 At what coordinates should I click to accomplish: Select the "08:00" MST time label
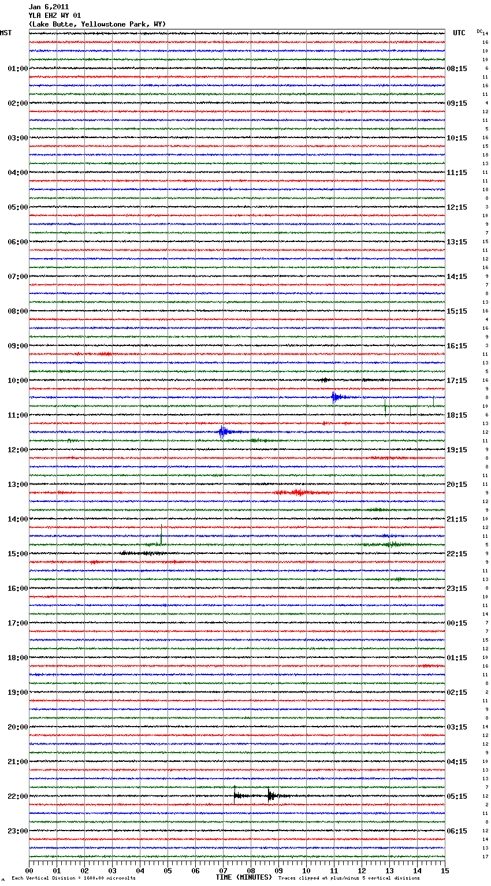pos(18,311)
